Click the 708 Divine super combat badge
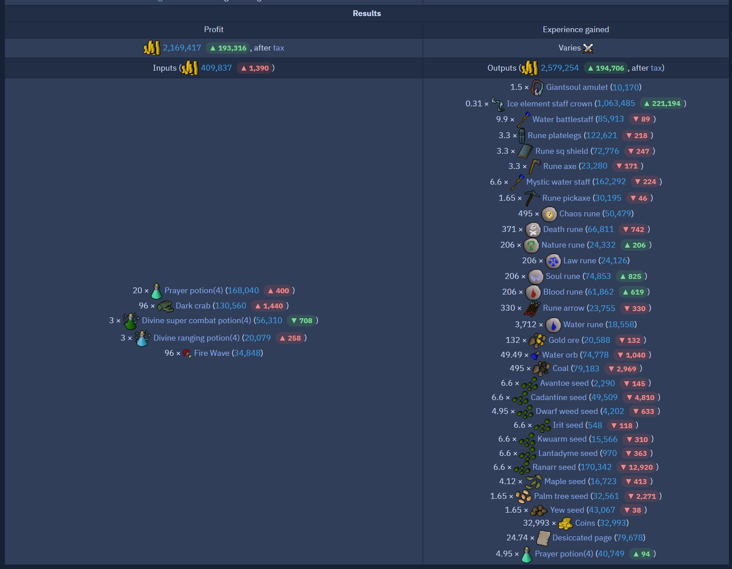The image size is (732, 569). click(x=301, y=321)
